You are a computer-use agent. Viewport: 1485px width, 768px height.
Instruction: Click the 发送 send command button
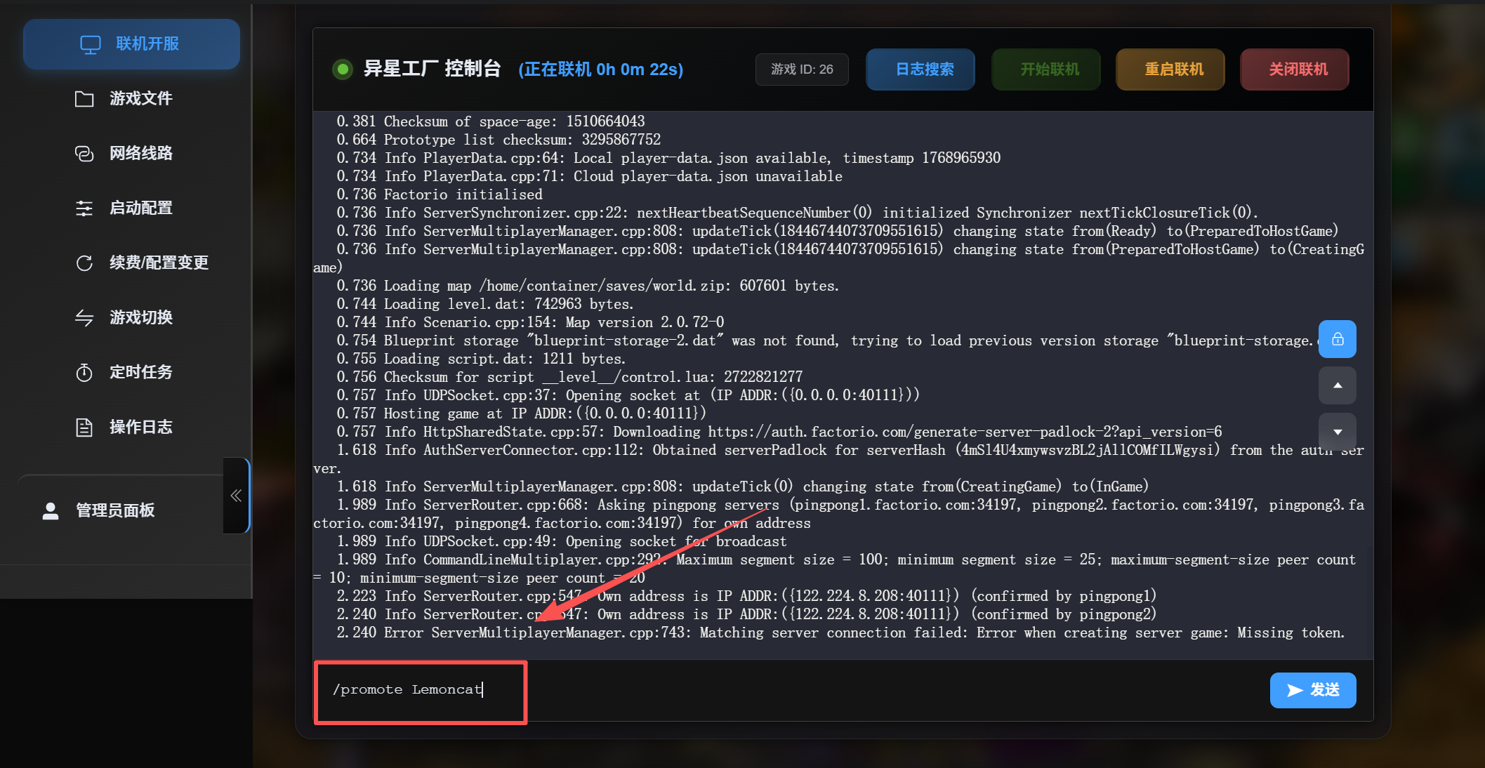point(1312,690)
